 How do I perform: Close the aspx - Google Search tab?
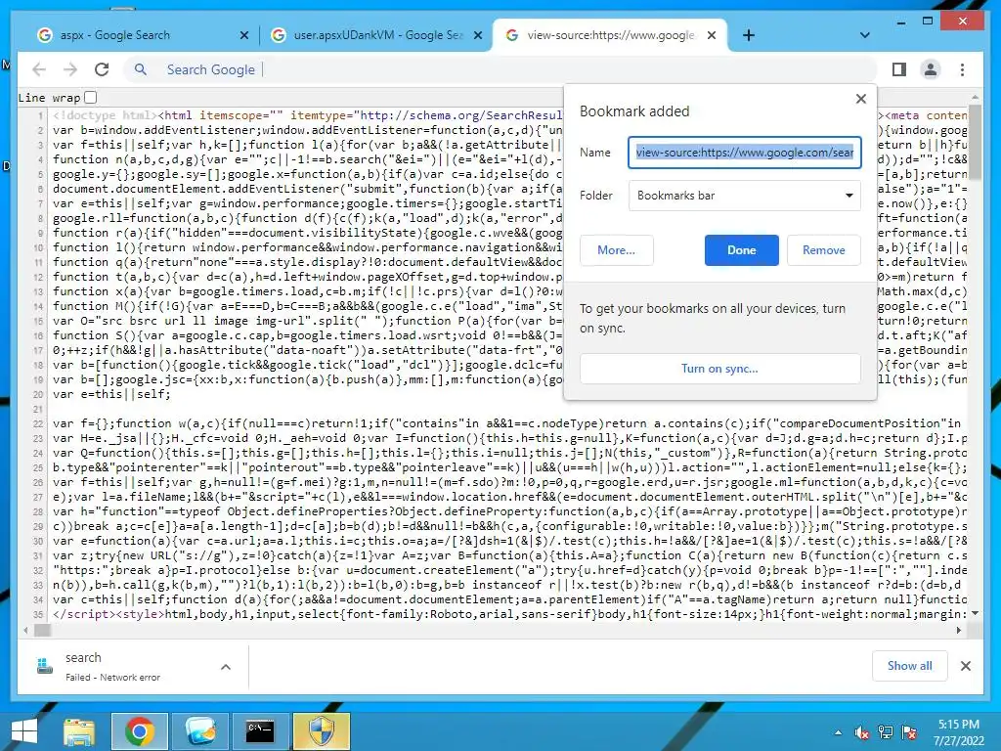click(x=243, y=36)
